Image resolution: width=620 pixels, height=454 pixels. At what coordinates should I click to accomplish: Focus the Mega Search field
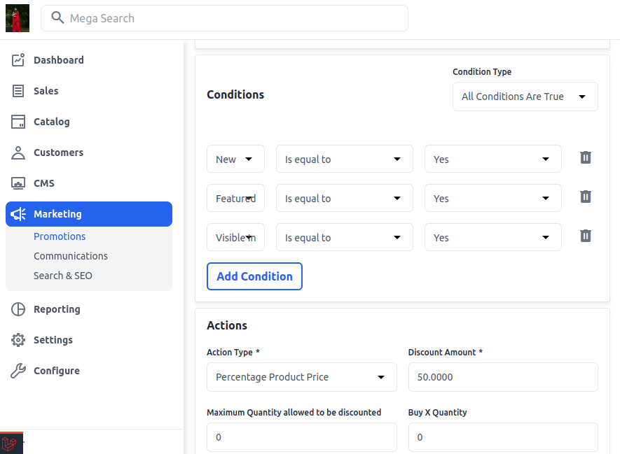(225, 18)
